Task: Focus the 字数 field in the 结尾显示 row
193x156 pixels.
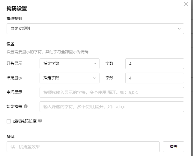Action: 154,78
